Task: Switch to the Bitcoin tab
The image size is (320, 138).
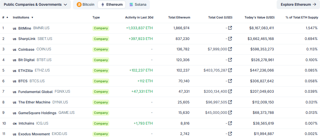Action: pyautogui.click(x=86, y=4)
